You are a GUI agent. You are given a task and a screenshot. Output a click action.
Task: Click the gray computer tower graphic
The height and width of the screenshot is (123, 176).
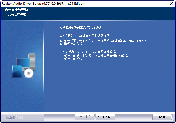tap(32, 62)
